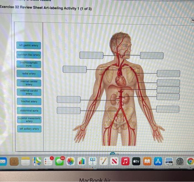This screenshot has height=182, width=194.
Task: Open Apple News from the dock
Action: point(114,161)
